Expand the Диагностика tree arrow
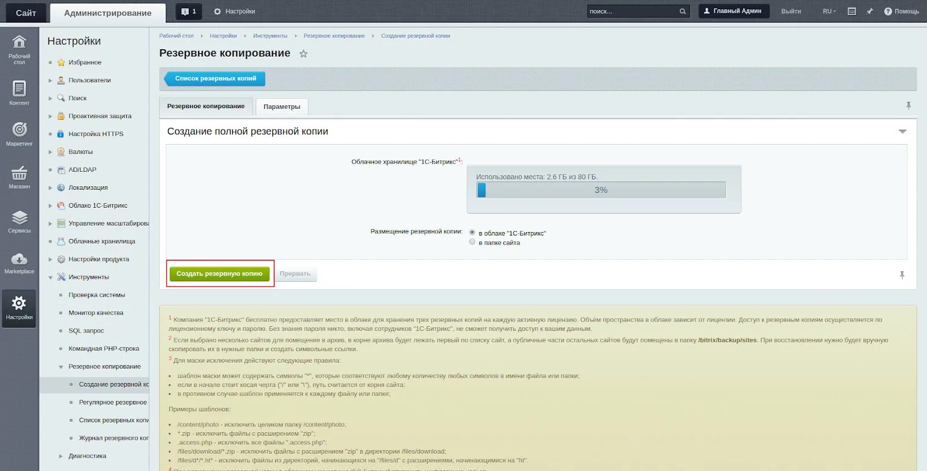The width and height of the screenshot is (927, 471). pos(61,457)
